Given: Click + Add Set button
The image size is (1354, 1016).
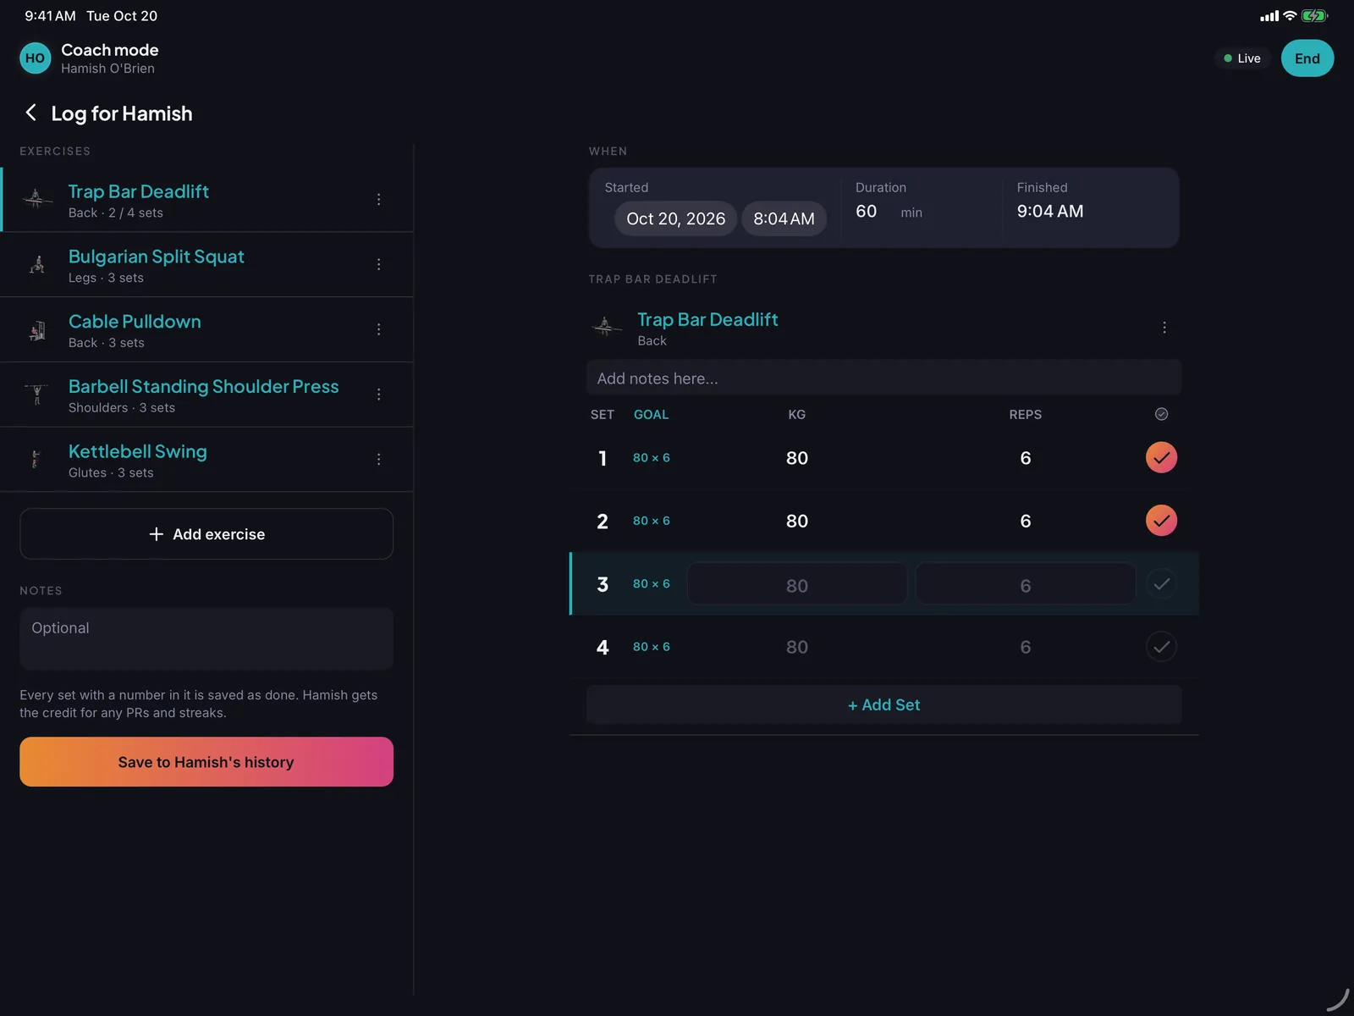Looking at the screenshot, I should tap(883, 704).
